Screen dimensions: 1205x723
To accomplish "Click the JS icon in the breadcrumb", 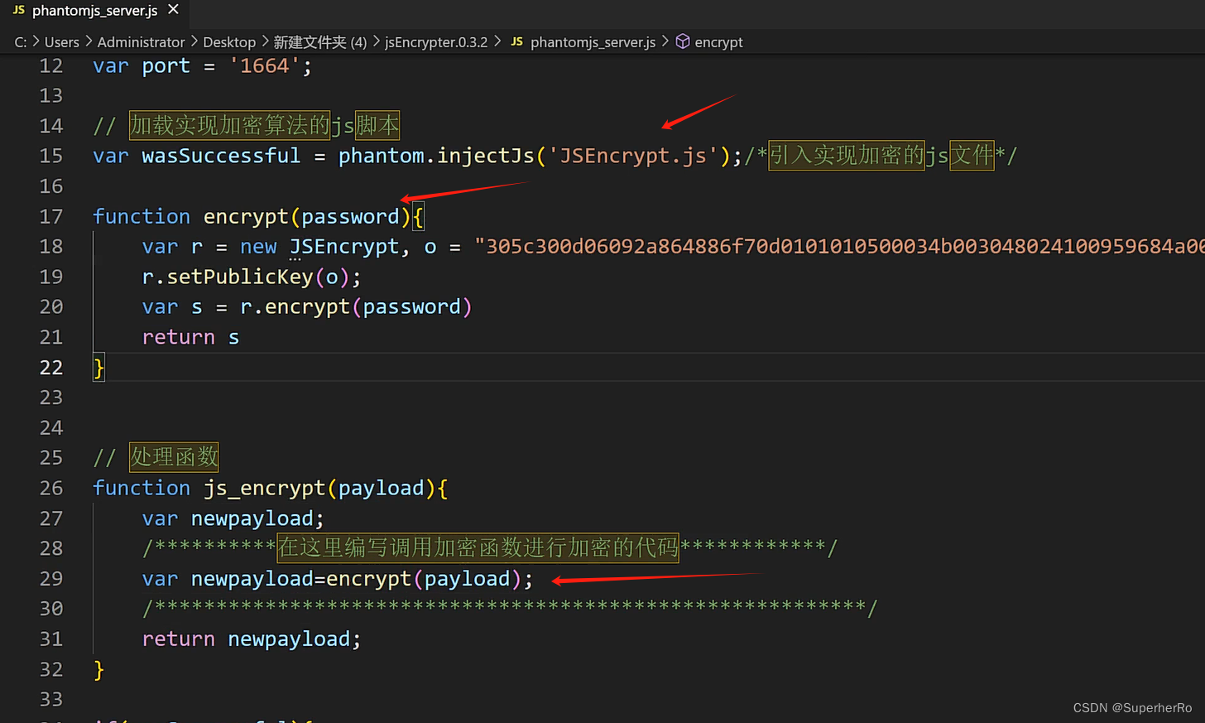I will 516,42.
